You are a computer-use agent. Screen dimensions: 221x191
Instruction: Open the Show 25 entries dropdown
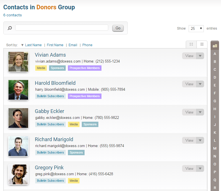pyautogui.click(x=196, y=29)
